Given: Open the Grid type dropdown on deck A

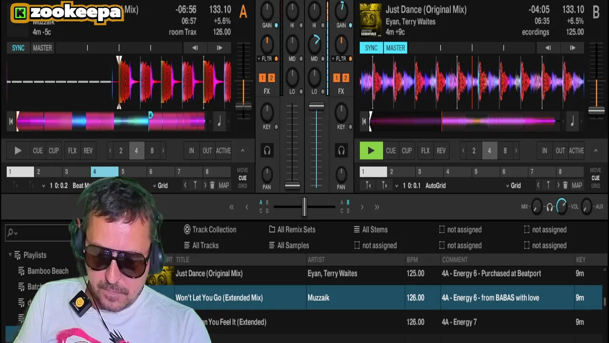Looking at the screenshot, I should pos(160,185).
